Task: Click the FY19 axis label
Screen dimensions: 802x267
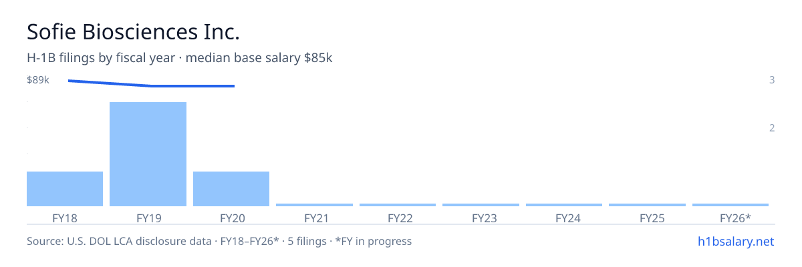Action: coord(148,218)
